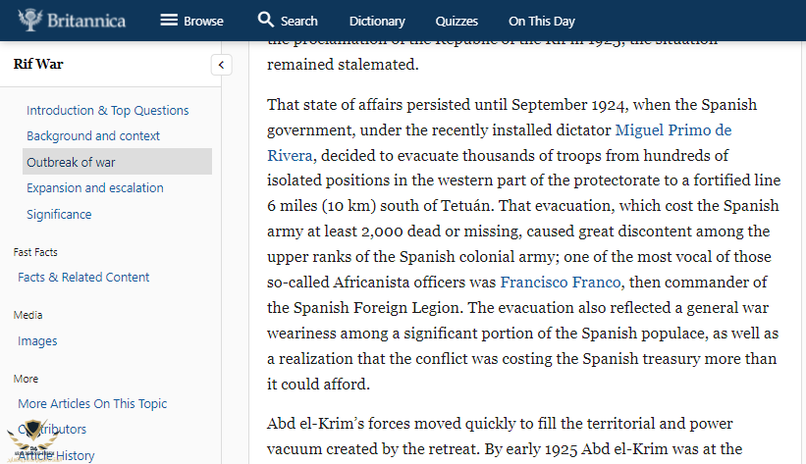
Task: Click the Search magnifying glass icon
Action: tap(266, 20)
